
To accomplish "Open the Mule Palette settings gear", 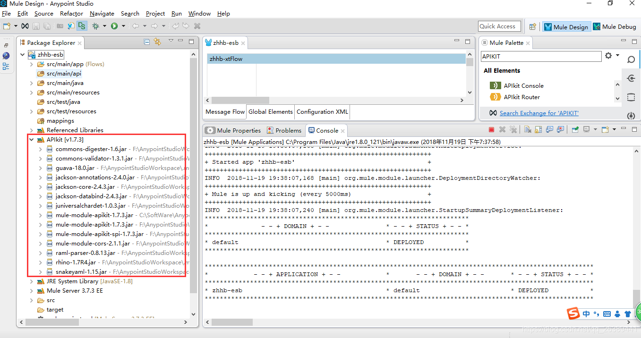I will pyautogui.click(x=608, y=55).
